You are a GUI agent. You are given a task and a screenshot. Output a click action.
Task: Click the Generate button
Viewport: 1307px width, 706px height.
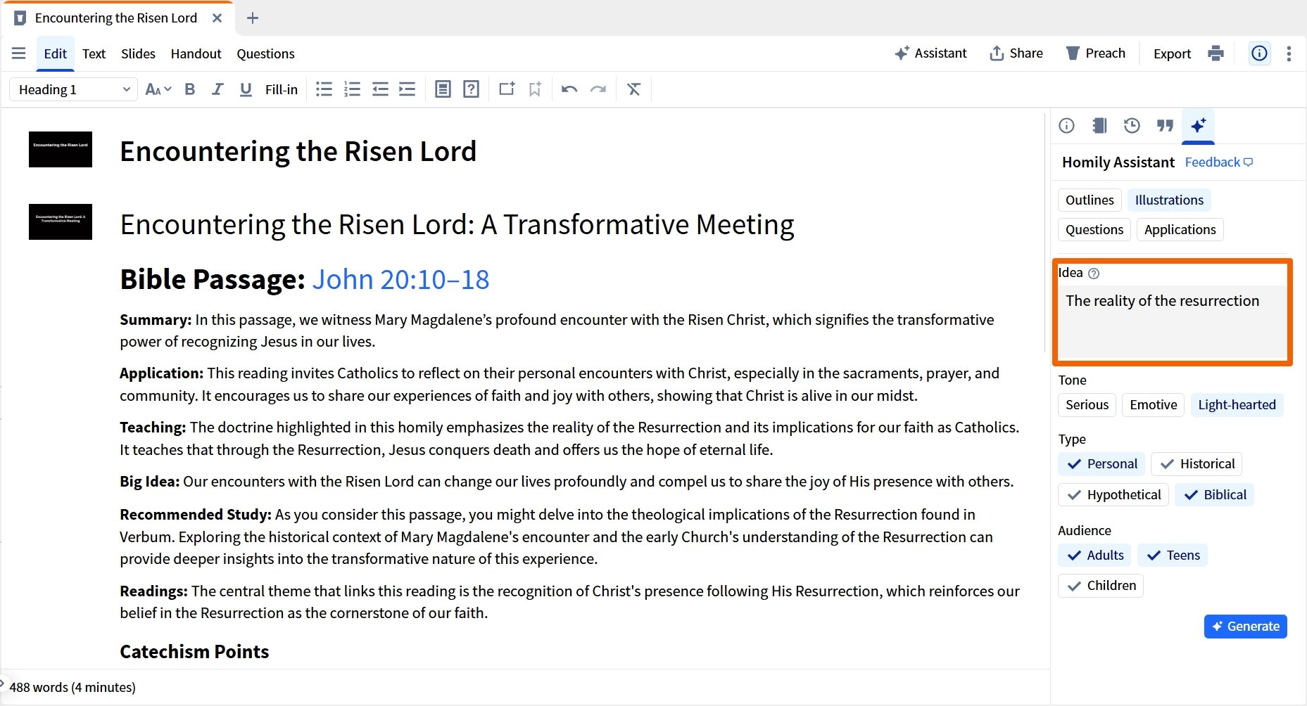(1246, 627)
